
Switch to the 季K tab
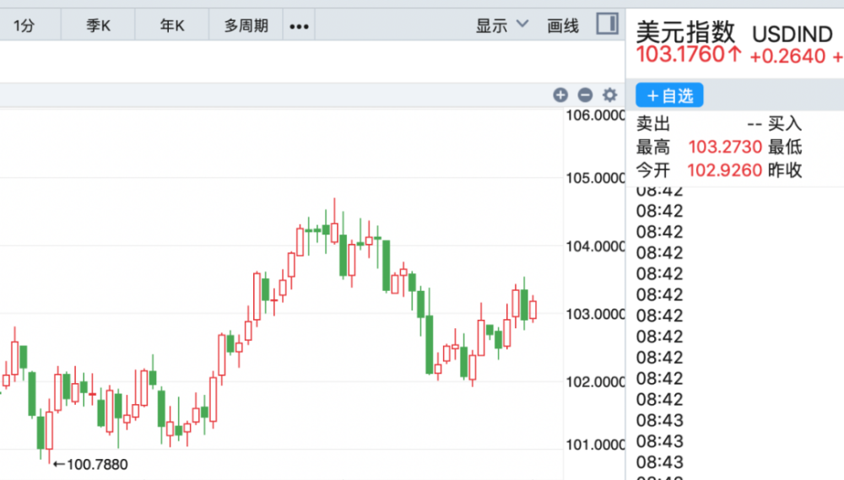click(x=98, y=26)
